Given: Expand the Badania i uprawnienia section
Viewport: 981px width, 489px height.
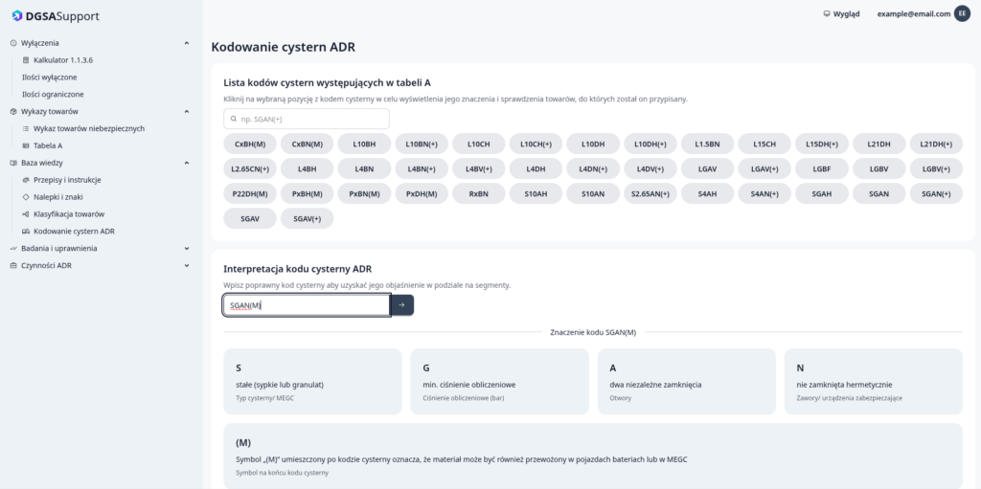Looking at the screenshot, I should click(187, 248).
